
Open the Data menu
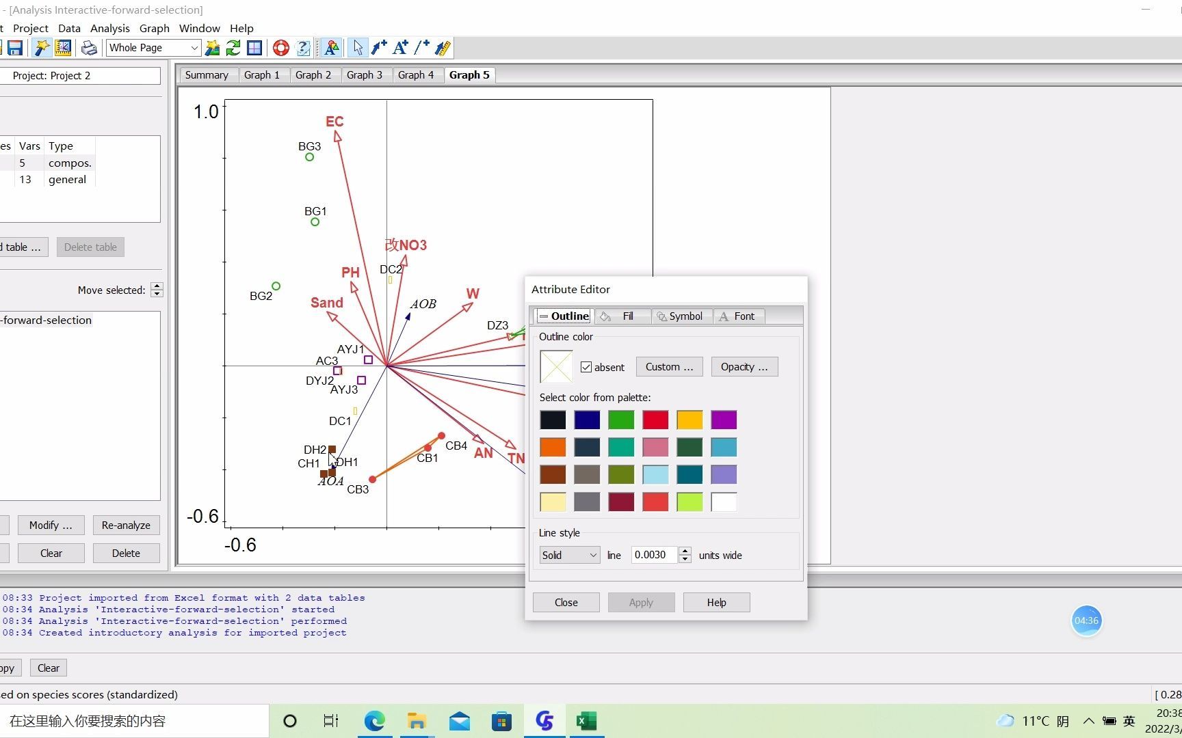pos(69,28)
